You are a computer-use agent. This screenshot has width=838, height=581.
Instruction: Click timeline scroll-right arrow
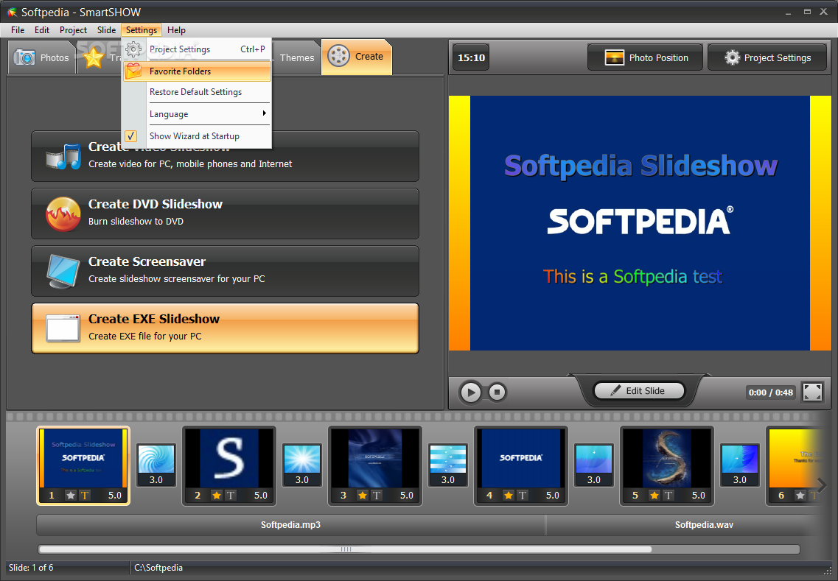point(822,485)
